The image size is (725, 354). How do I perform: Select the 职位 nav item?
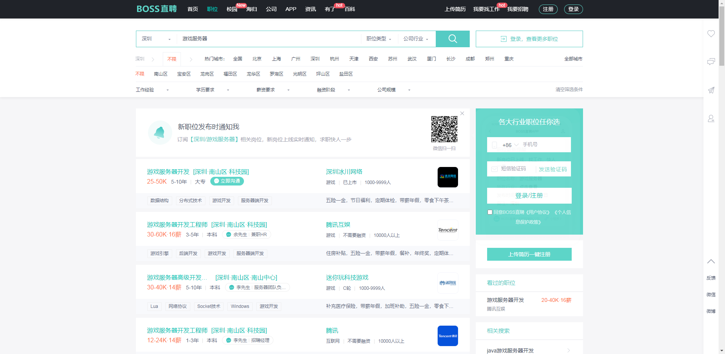(212, 9)
